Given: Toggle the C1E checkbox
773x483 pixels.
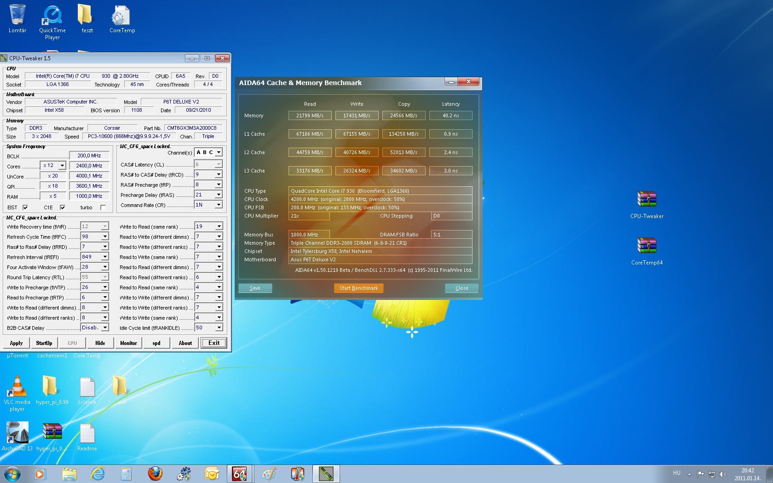Looking at the screenshot, I should [63, 207].
